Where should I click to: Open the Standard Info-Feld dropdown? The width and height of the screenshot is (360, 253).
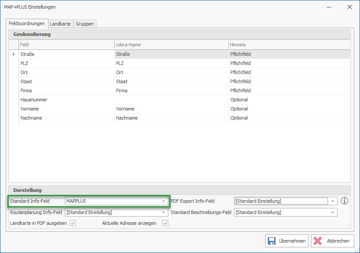(164, 201)
